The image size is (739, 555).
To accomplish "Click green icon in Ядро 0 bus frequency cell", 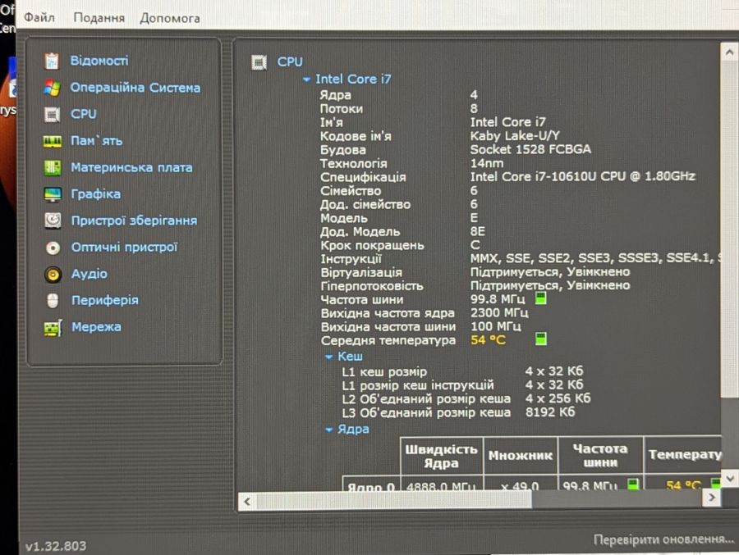I will (x=633, y=484).
